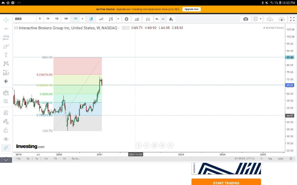Image resolution: width=297 pixels, height=185 pixels.
Task: Open the layout dropdown arrow
Action: 260,19
